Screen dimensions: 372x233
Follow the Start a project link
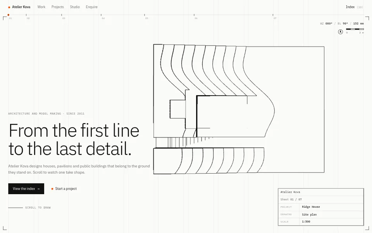point(64,189)
